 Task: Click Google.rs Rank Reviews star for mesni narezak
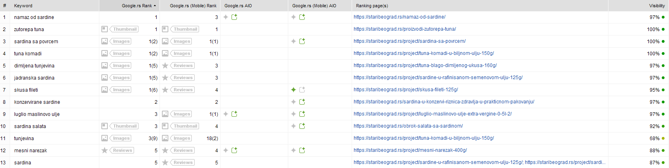105,150
